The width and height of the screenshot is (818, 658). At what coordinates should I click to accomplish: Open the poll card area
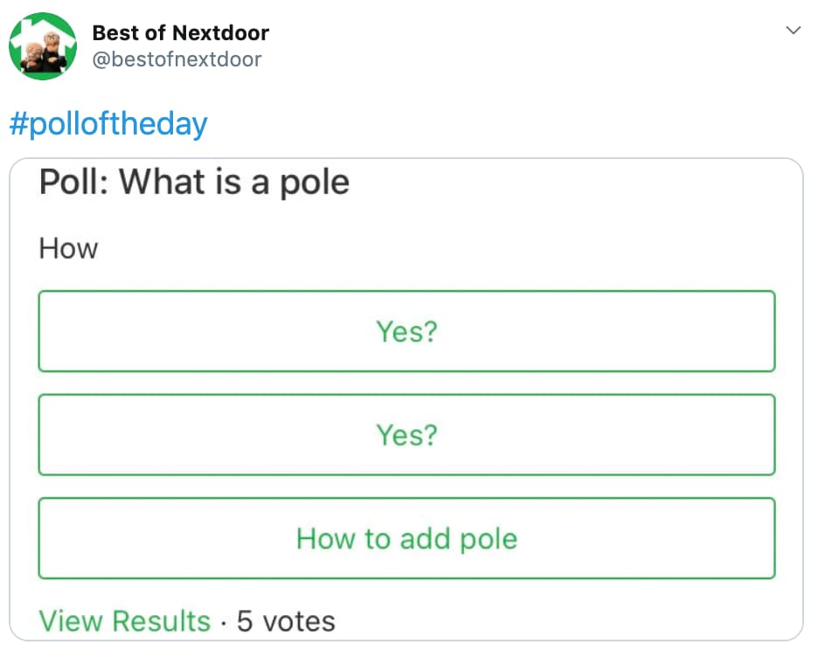coord(406,393)
